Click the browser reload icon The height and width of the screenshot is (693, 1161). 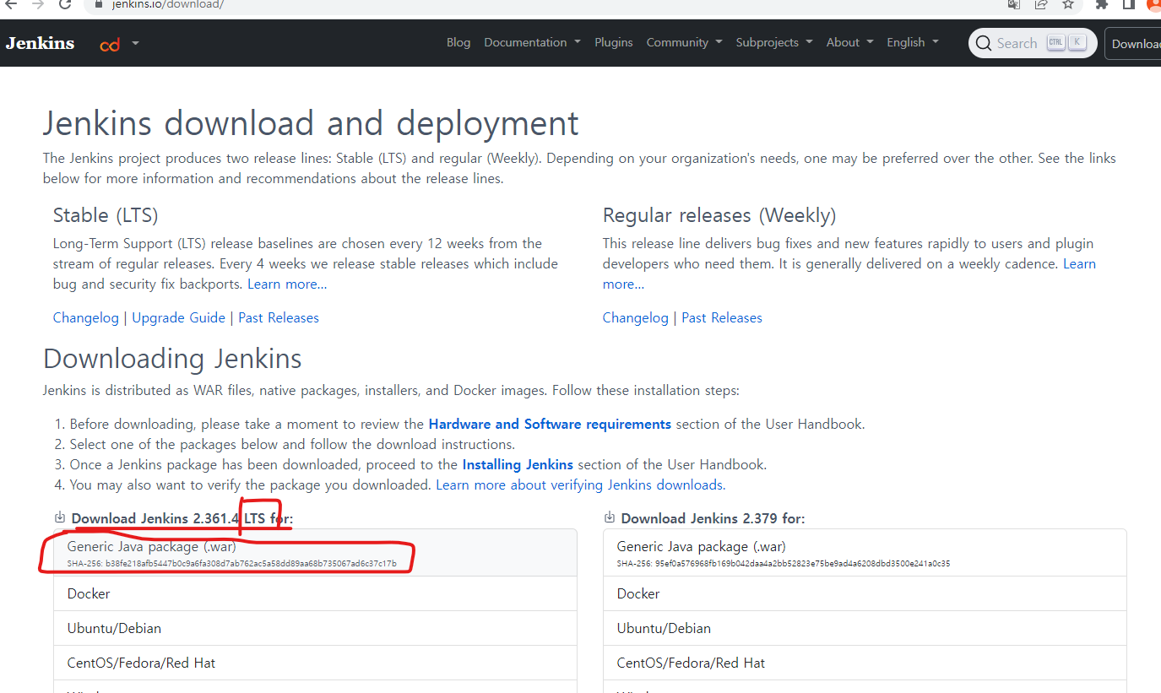(65, 5)
